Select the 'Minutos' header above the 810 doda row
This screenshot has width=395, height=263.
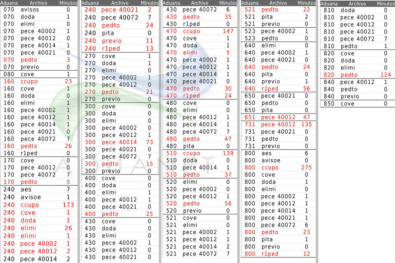coord(385,4)
